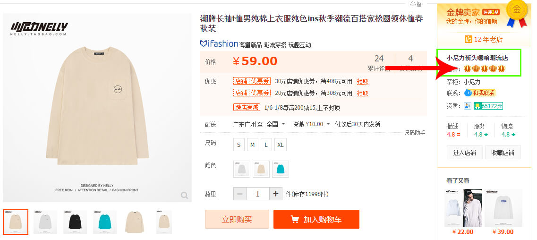Select the black shirt thumbnail
Viewport: 537px width, 240px height.
(x=75, y=222)
